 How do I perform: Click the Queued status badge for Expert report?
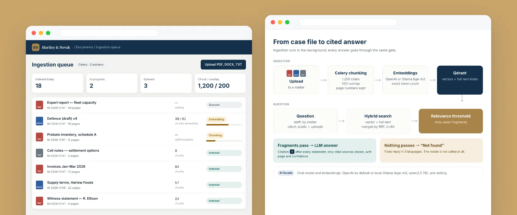(224, 105)
